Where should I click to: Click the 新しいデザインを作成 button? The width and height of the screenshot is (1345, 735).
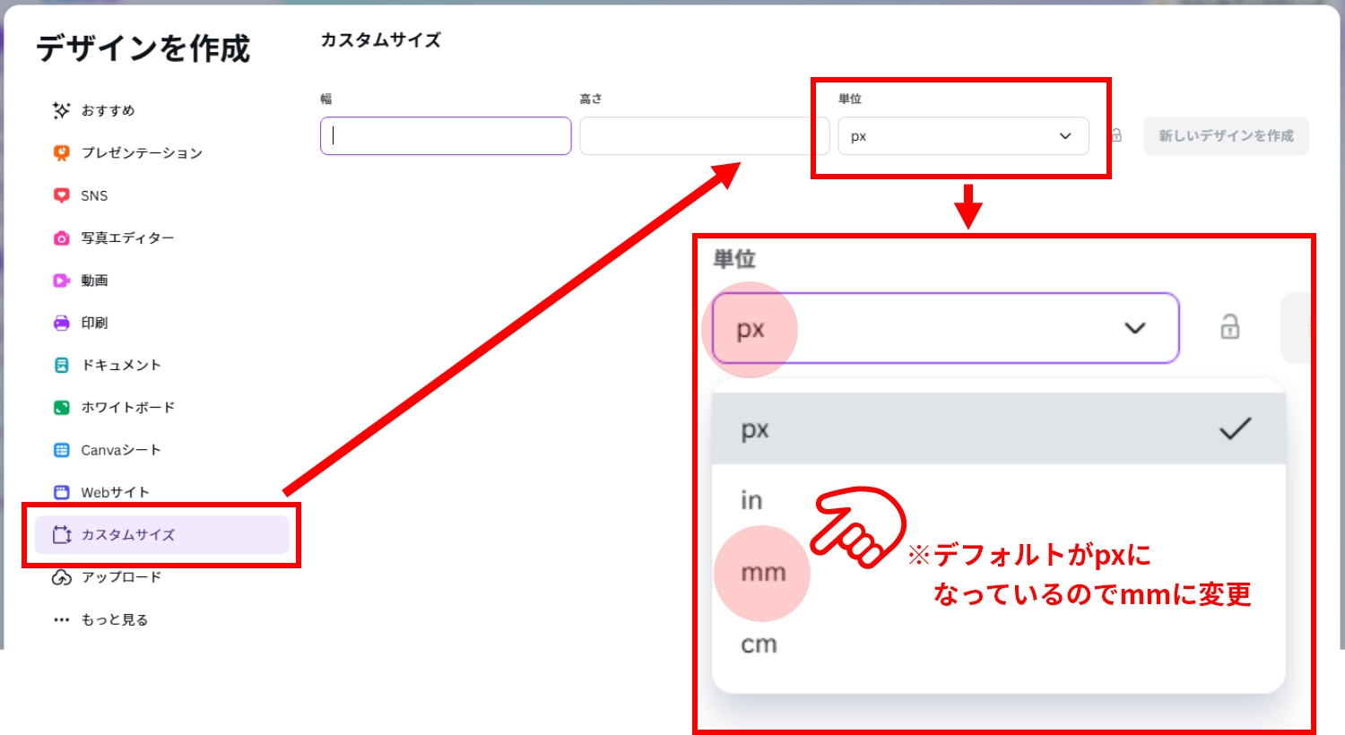point(1226,135)
